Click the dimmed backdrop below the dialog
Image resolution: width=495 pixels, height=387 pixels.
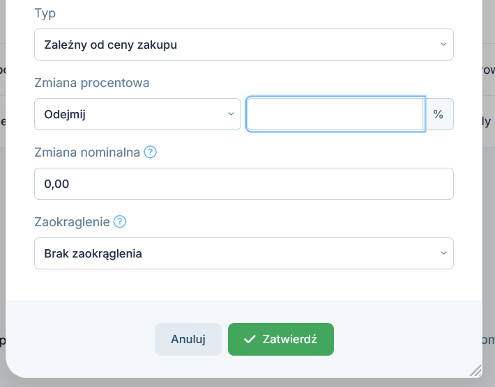click(x=247, y=383)
